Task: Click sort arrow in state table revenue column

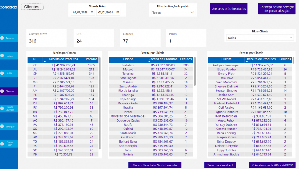Action: pyautogui.click(x=45, y=62)
